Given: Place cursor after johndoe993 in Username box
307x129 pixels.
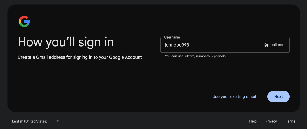Looking at the screenshot, I should pyautogui.click(x=190, y=45).
